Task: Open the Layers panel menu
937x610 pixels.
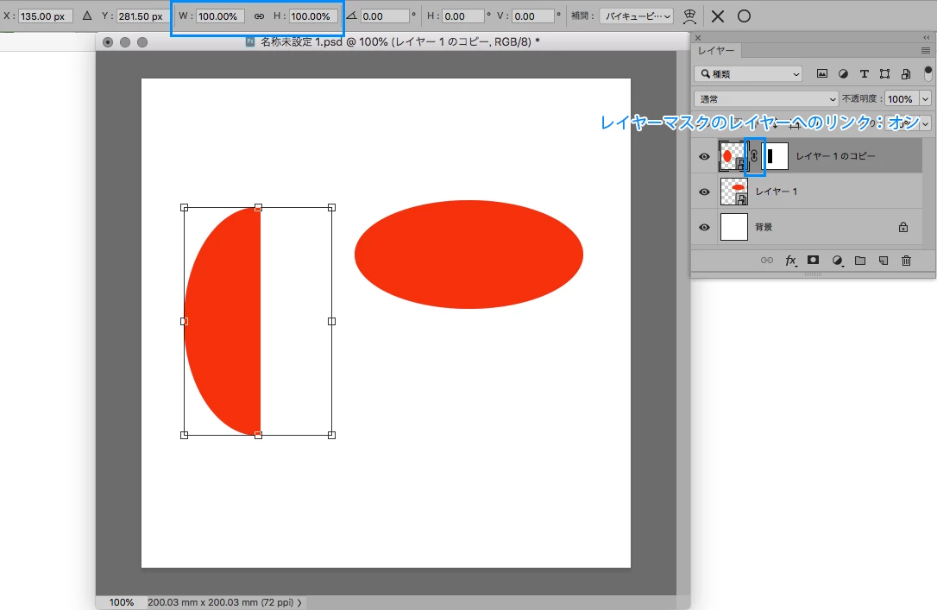Action: click(x=926, y=51)
